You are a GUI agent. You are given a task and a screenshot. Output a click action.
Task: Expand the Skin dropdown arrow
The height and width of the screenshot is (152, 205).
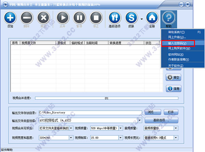(141, 18)
